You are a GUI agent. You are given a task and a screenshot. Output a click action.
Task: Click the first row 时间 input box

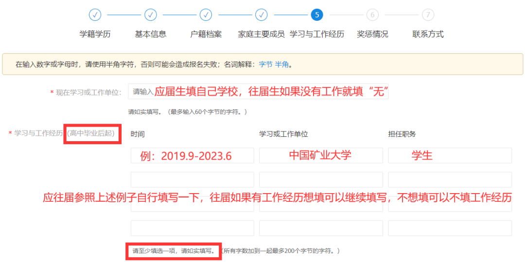[192, 156]
